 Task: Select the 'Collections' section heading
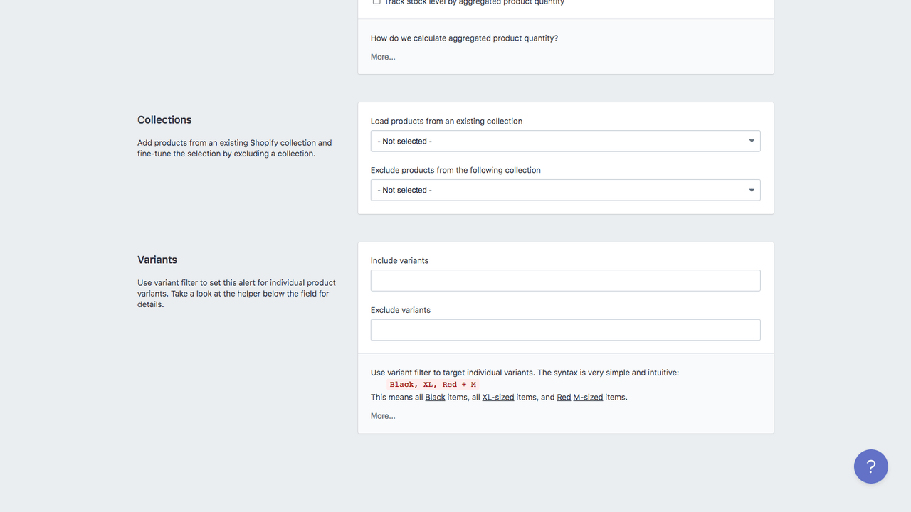click(x=164, y=119)
